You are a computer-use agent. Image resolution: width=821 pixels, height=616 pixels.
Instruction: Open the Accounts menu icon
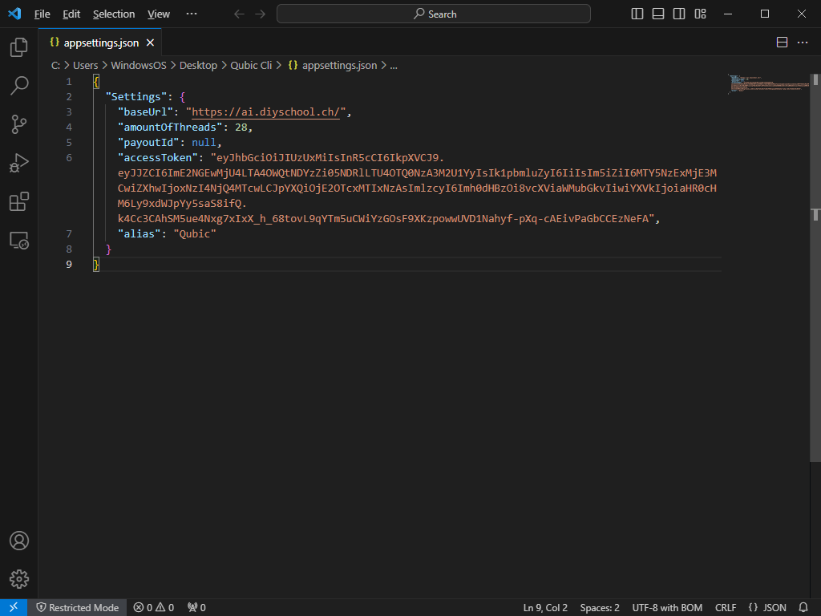pyautogui.click(x=19, y=541)
